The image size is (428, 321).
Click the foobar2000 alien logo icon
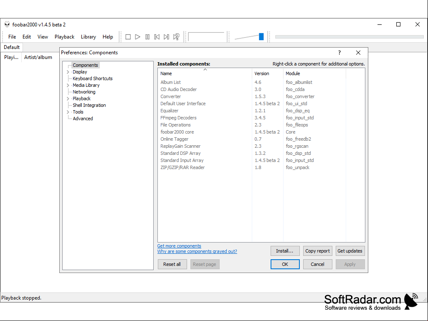[7, 25]
